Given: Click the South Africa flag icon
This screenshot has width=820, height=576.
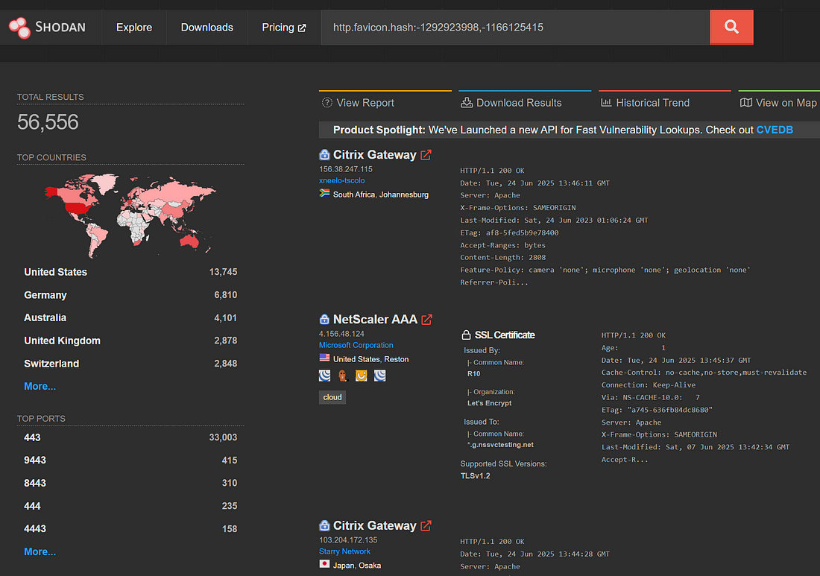Looking at the screenshot, I should (x=324, y=194).
